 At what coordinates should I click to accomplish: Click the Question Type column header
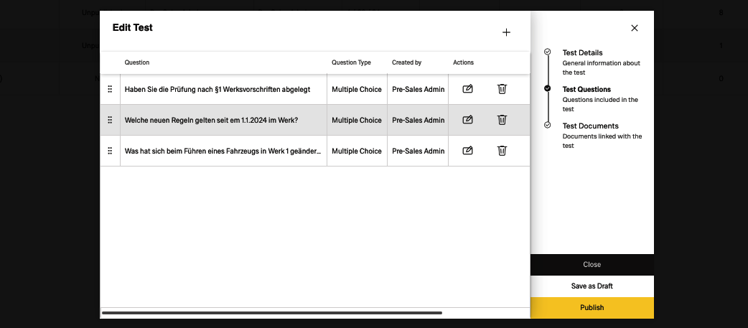coord(351,62)
